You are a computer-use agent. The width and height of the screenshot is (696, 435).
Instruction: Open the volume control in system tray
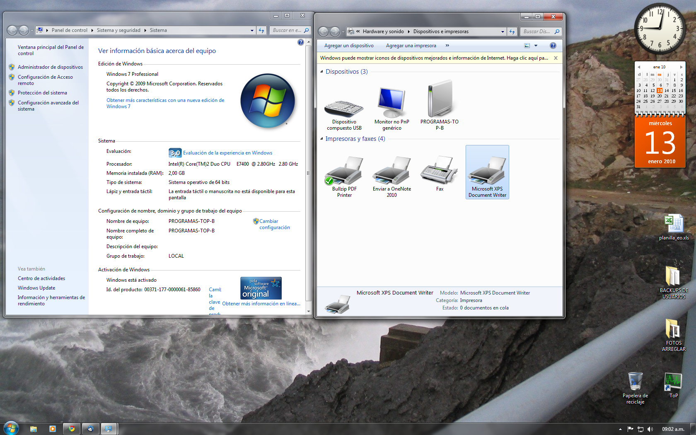[650, 429]
